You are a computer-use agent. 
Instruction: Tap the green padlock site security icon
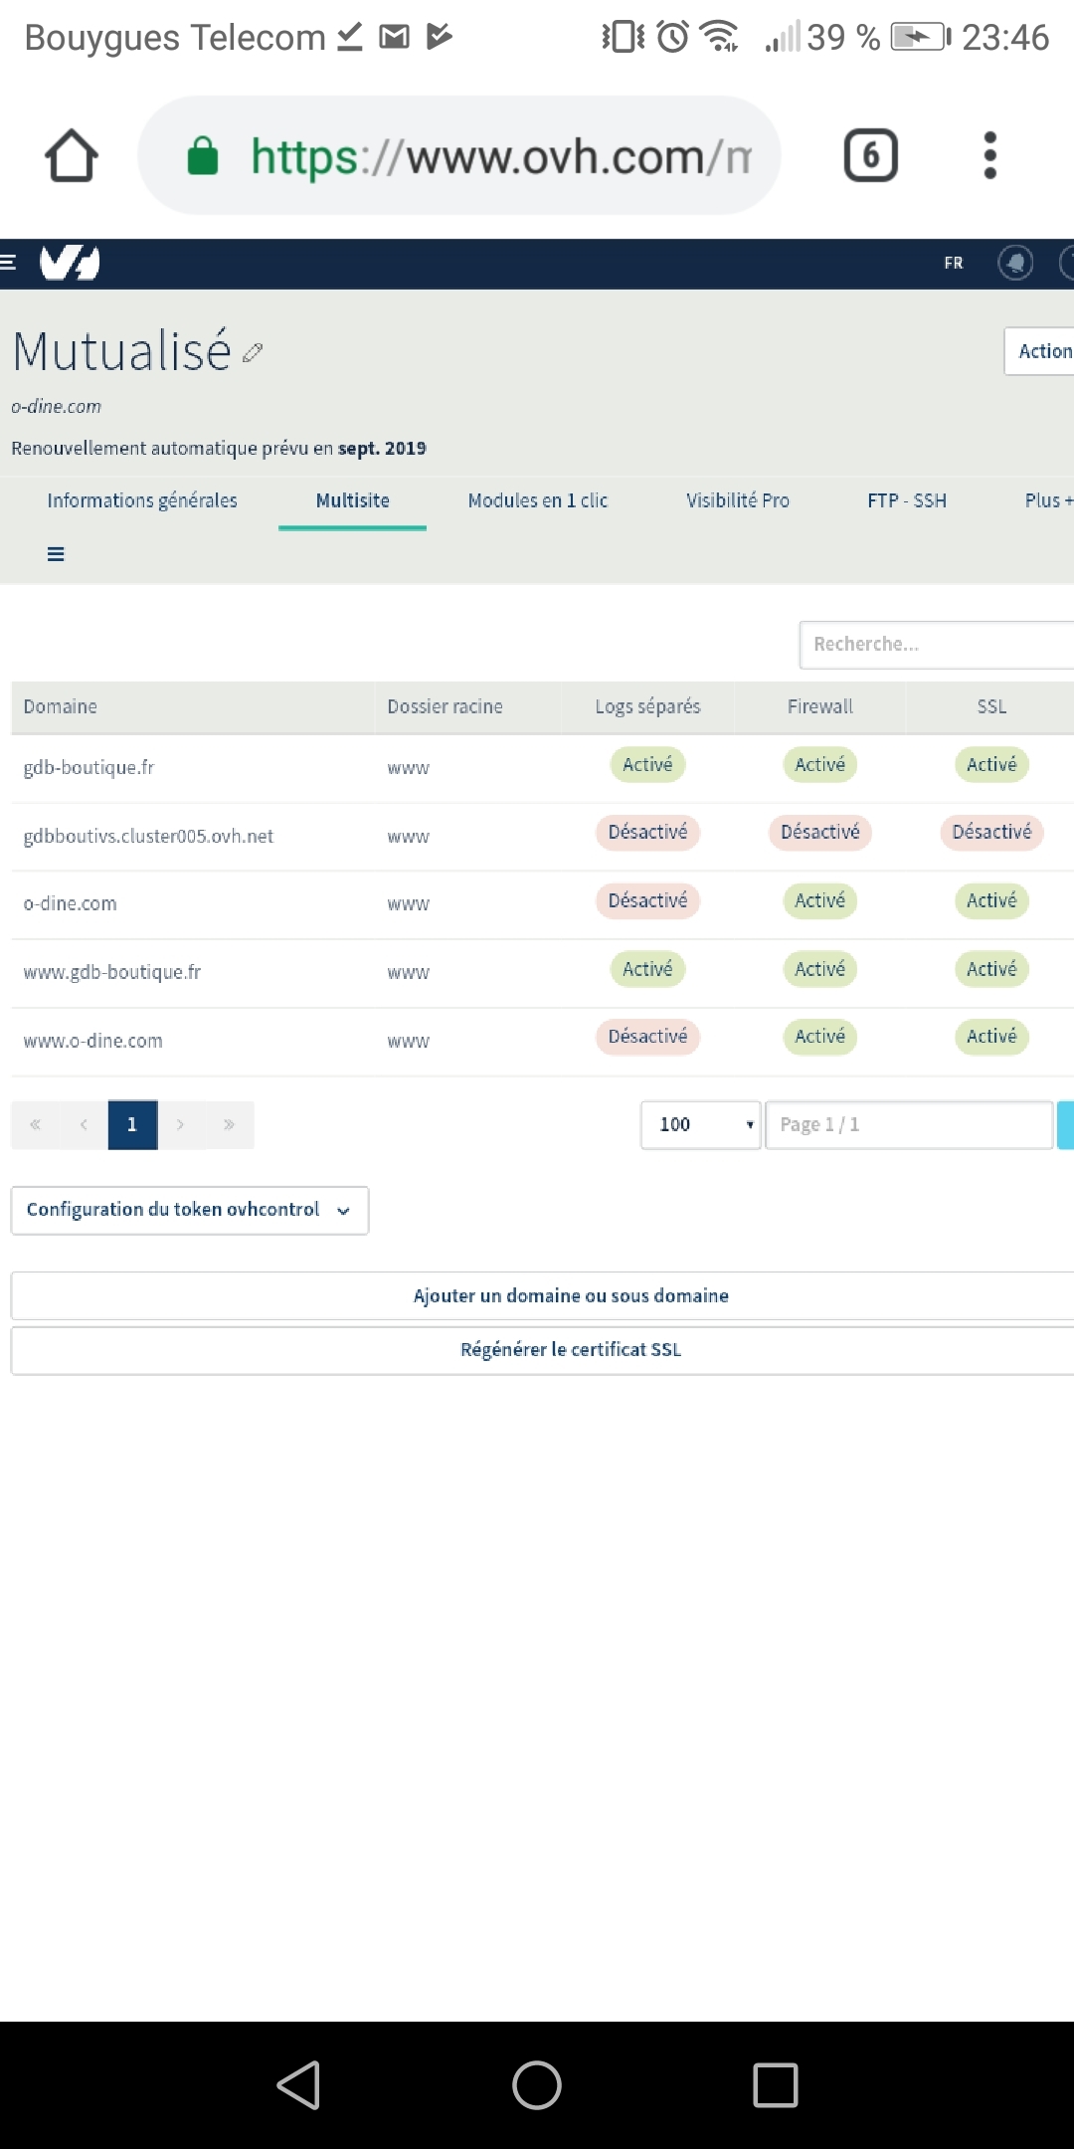click(203, 156)
